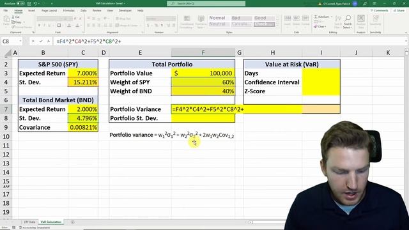
Task: Click the Format Painter button
Action: (22, 27)
